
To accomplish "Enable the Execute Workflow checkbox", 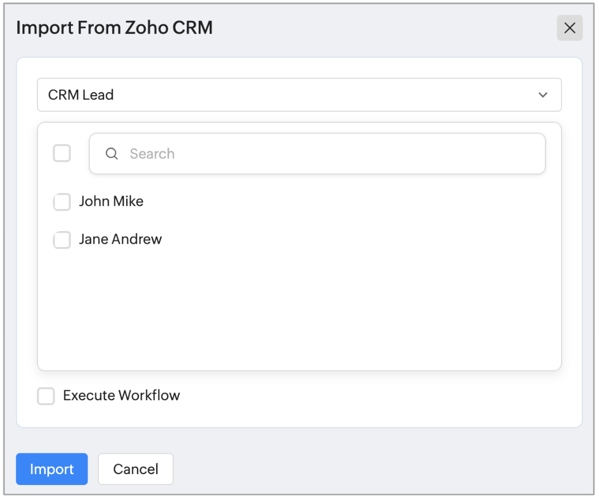I will point(46,396).
